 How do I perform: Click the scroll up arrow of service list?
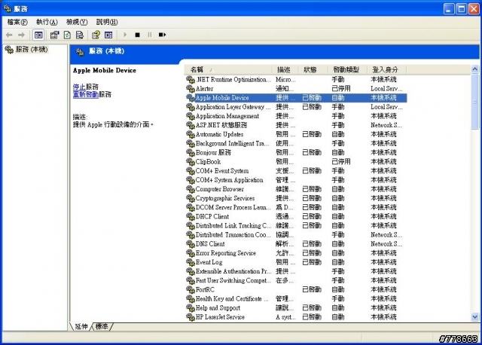(475, 69)
